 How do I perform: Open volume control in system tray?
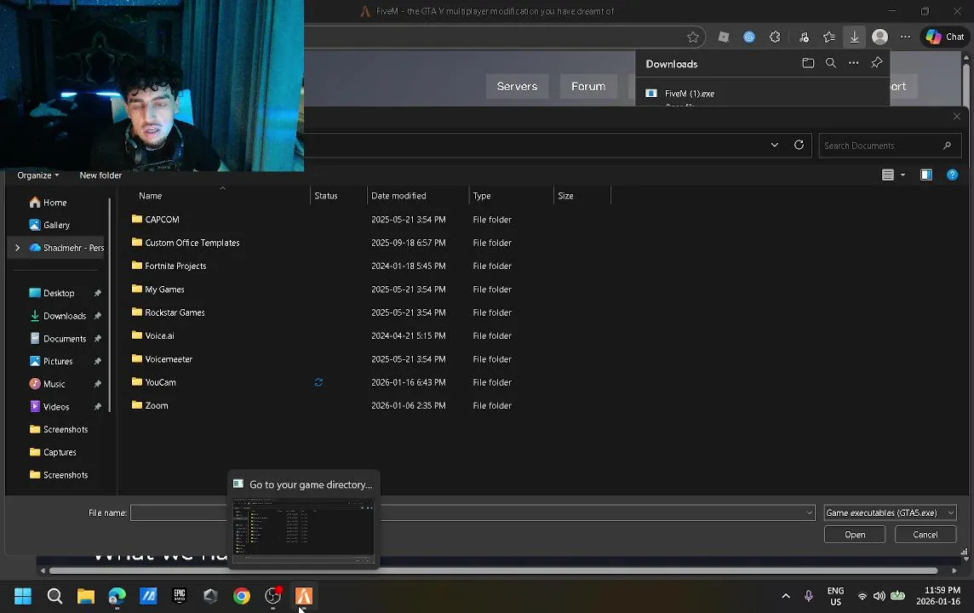[x=879, y=596]
